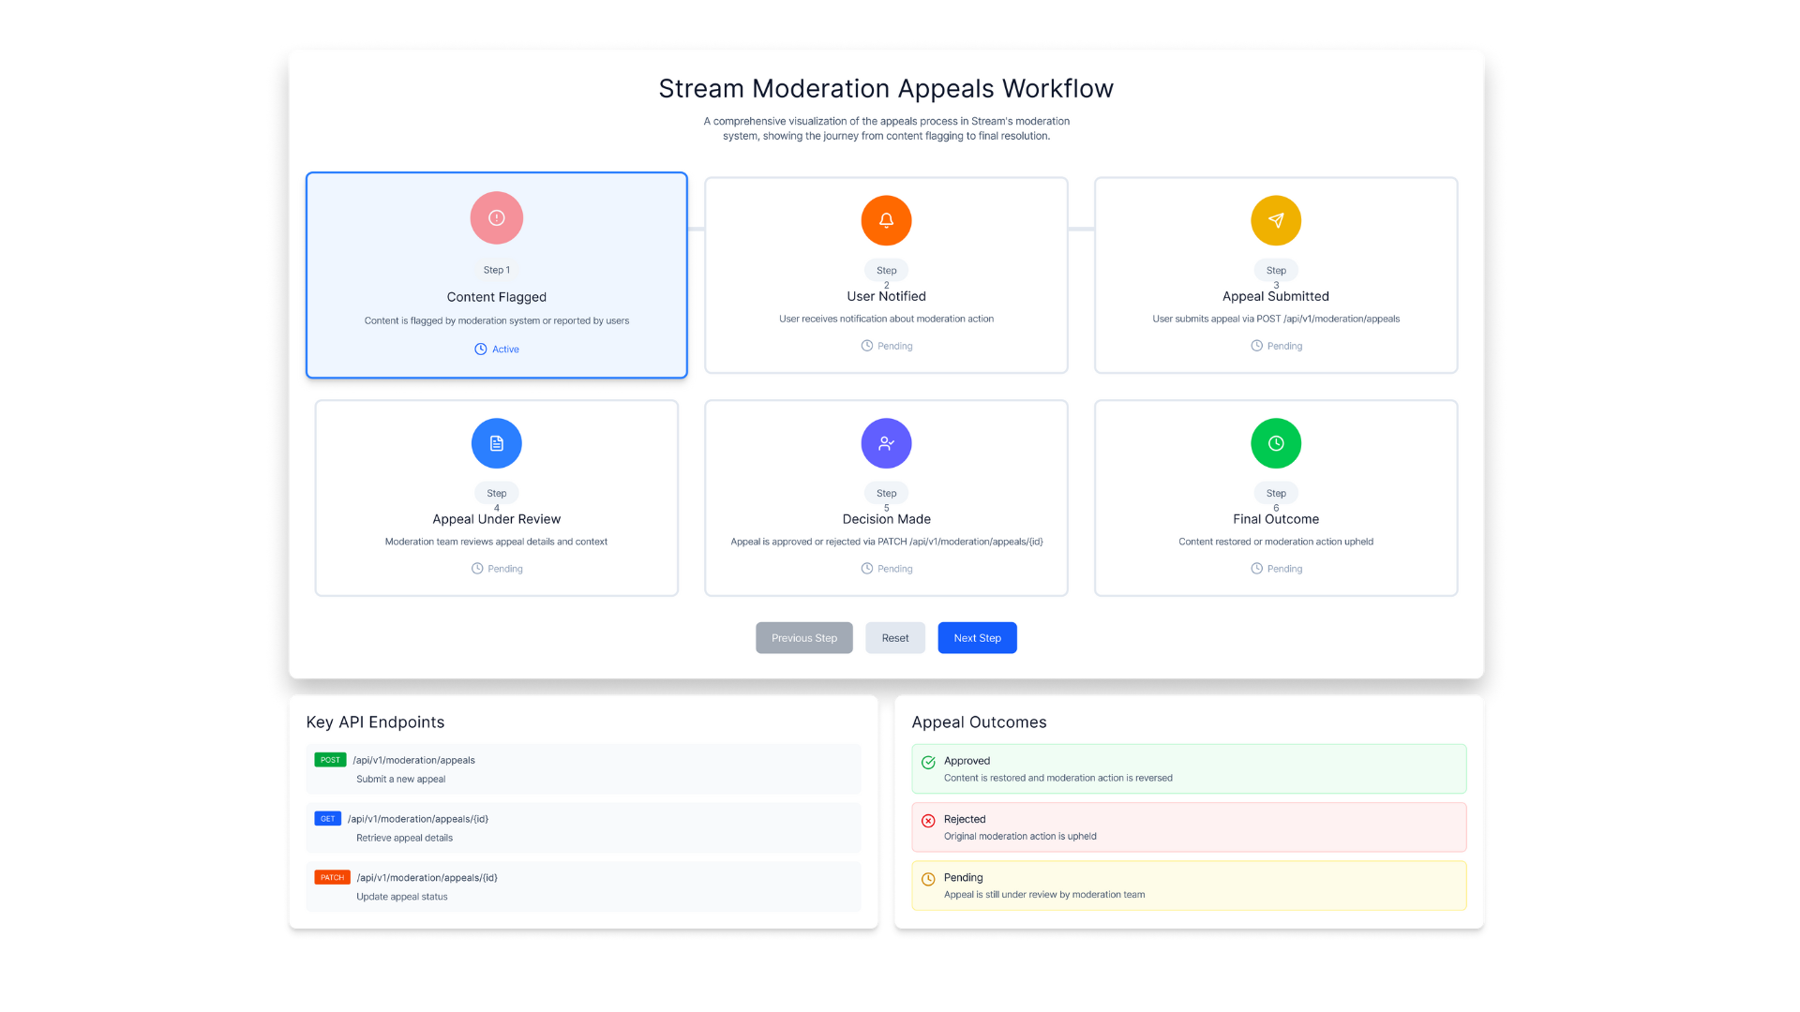This screenshot has width=1800, height=1012.
Task: Click the Decision Made step card
Action: pyautogui.click(x=886, y=498)
